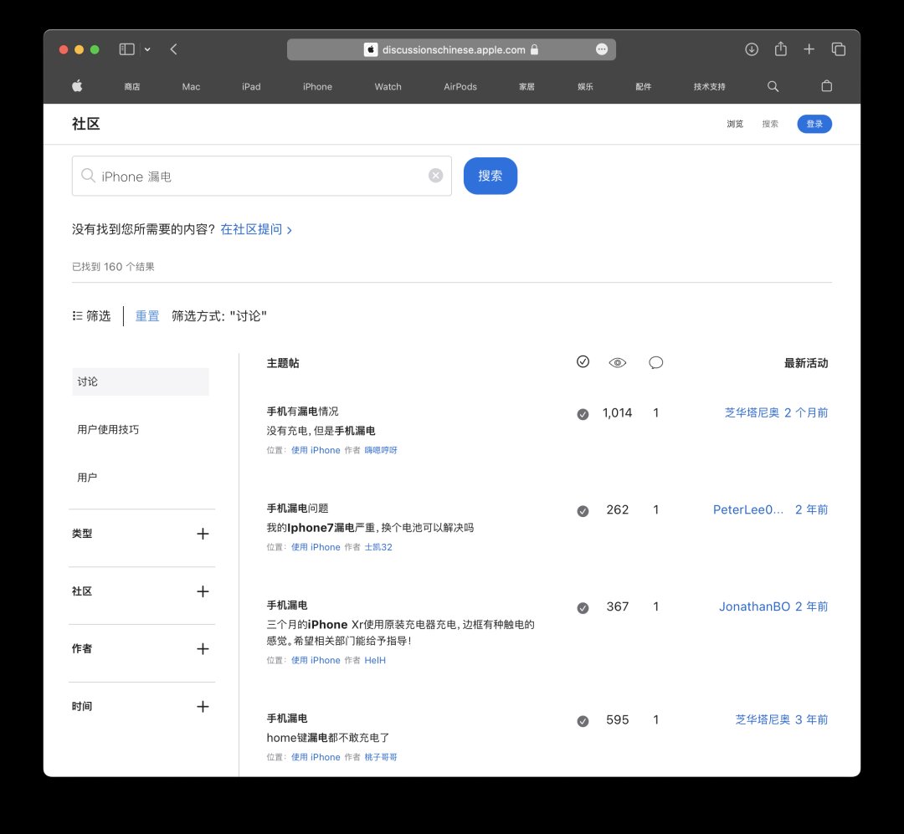
Task: Click the 浏览 link
Action: point(735,124)
